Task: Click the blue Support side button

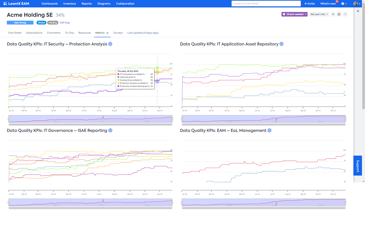Action: [x=358, y=166]
